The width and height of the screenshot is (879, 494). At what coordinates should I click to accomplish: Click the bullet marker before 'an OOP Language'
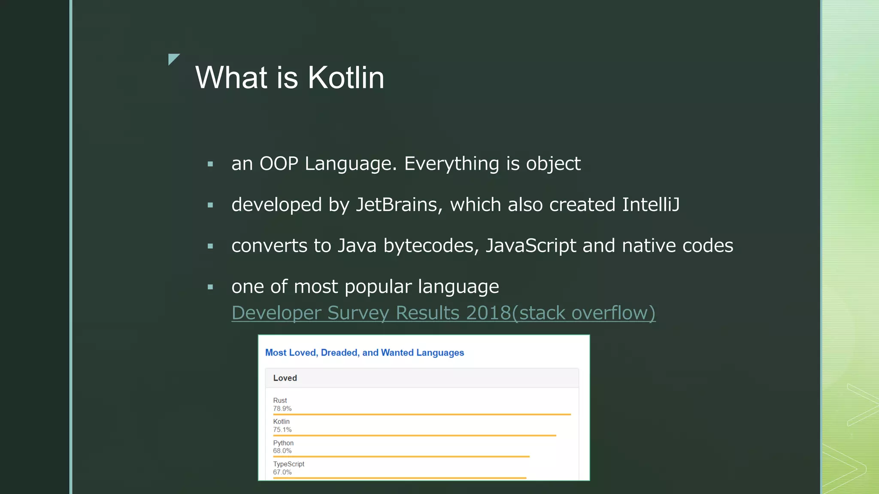pos(210,164)
